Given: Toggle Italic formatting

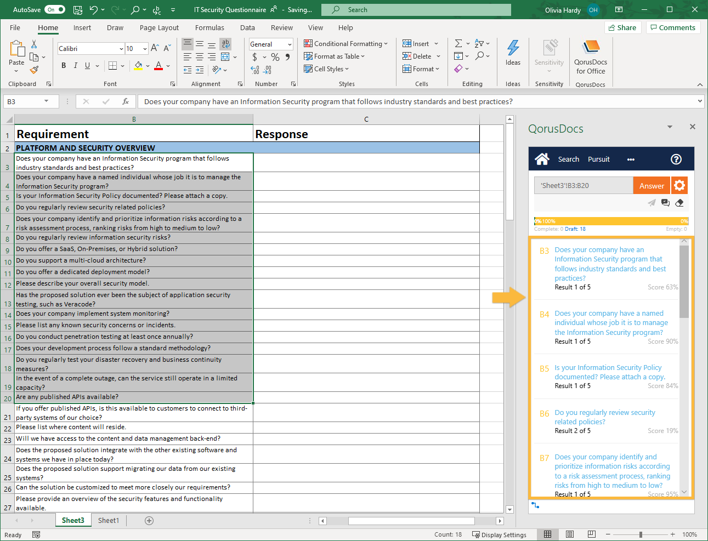Looking at the screenshot, I should 76,66.
